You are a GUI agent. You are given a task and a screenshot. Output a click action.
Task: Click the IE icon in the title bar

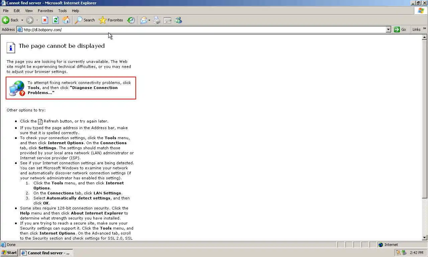[x=3, y=3]
